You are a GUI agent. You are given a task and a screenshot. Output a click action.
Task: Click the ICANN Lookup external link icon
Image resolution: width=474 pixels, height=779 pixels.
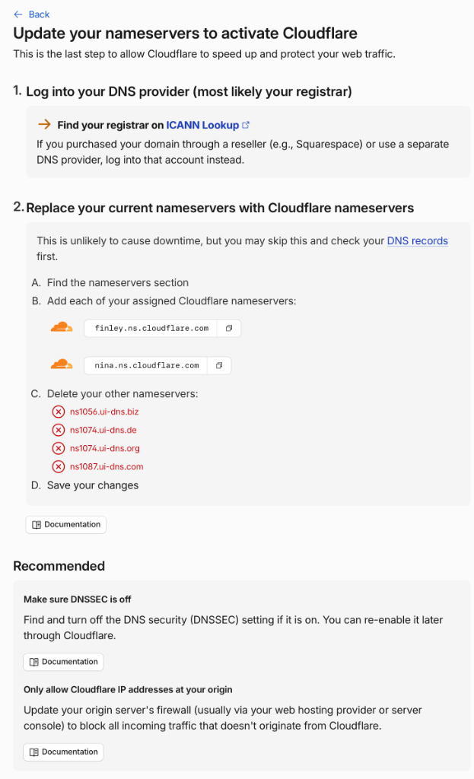coord(246,126)
